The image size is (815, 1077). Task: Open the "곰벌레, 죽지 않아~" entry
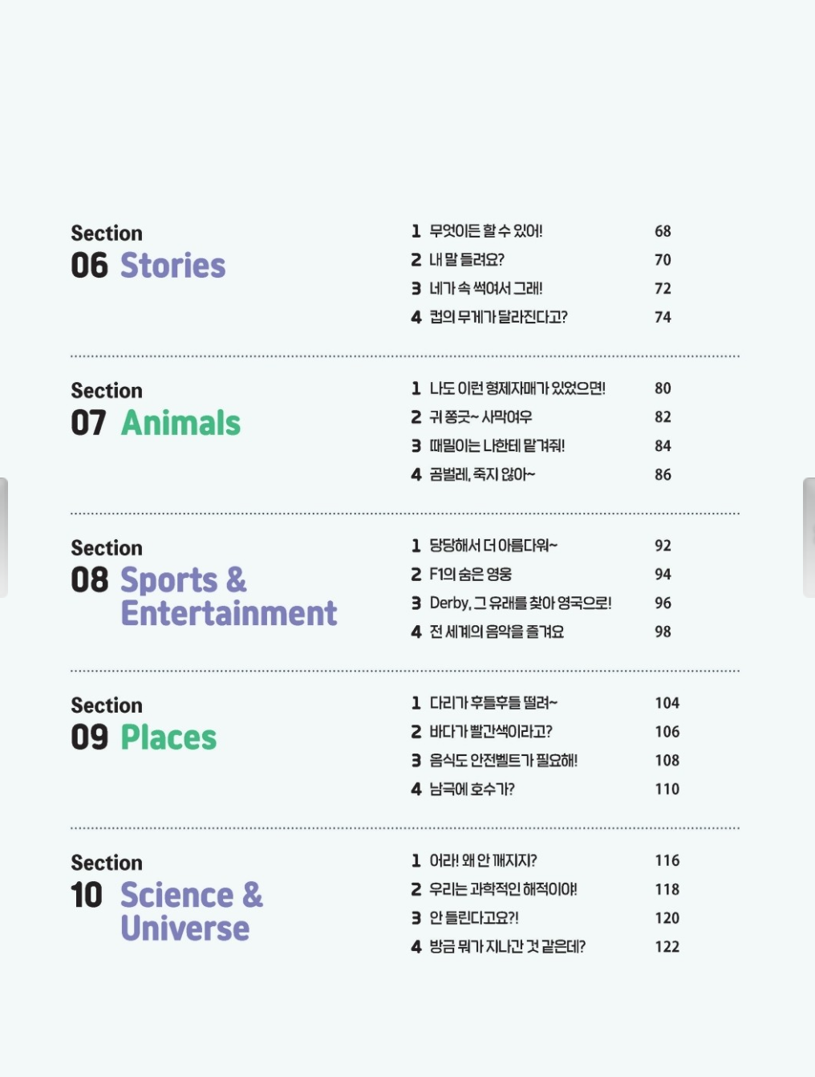(482, 475)
